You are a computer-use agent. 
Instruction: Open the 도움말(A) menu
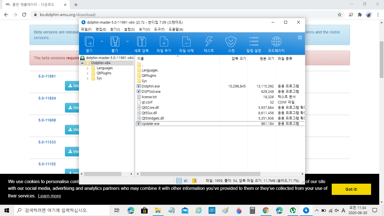176,30
